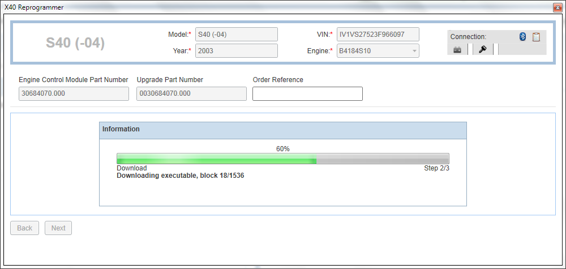Click the VIN field IV1VS27523F966097
This screenshot has height=269, width=566.
pos(378,35)
